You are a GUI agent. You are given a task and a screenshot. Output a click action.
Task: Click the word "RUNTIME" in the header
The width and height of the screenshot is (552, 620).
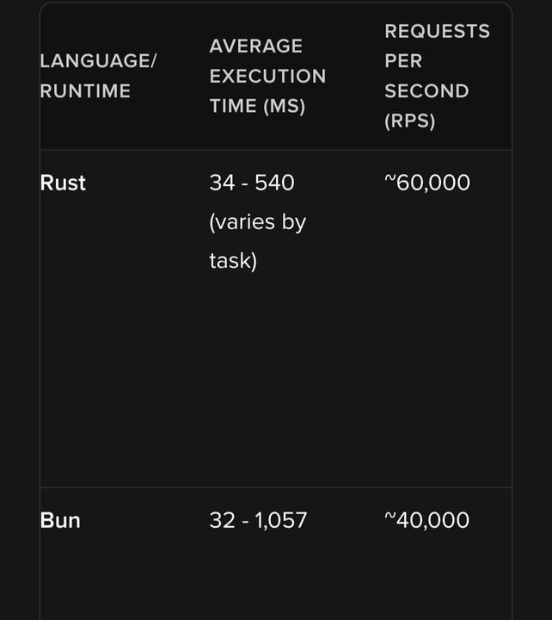coord(85,91)
